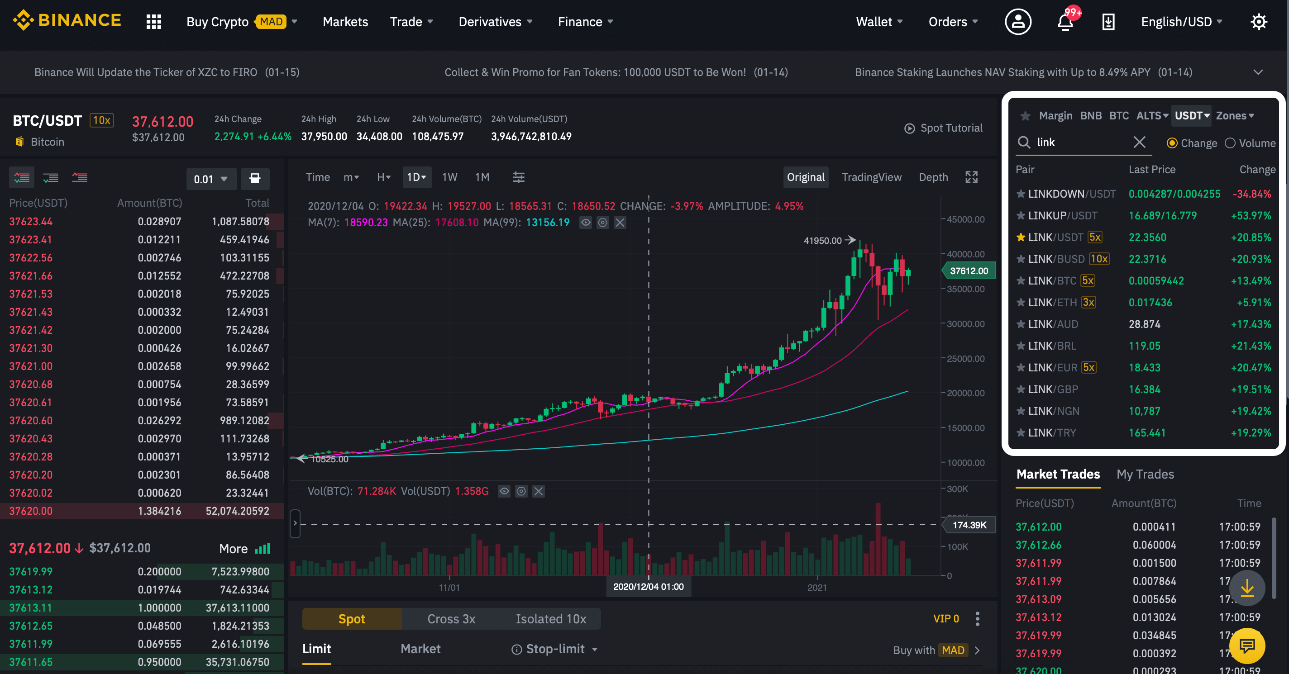Screen dimensions: 1289x674
Task: Toggle MA indicator visibility eye
Action: pos(586,223)
